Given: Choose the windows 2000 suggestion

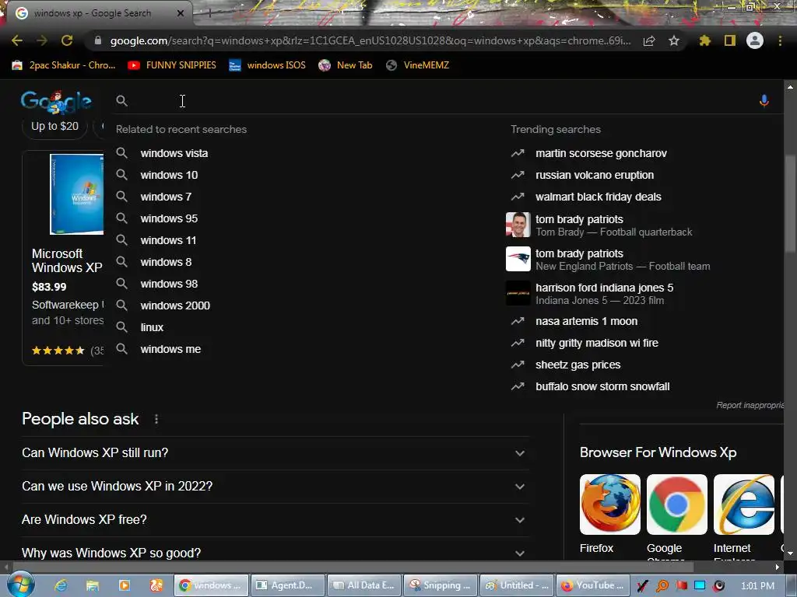Looking at the screenshot, I should click(x=175, y=305).
